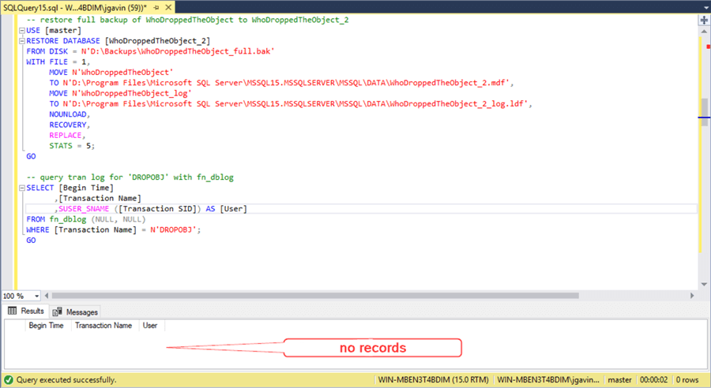Screen dimensions: 711x388
Task: Switch to the Messages tab
Action: click(75, 312)
